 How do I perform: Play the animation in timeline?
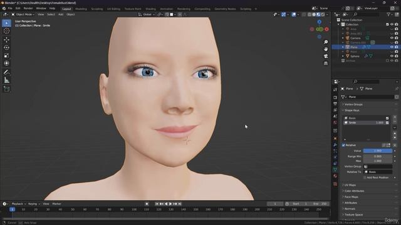(170, 204)
